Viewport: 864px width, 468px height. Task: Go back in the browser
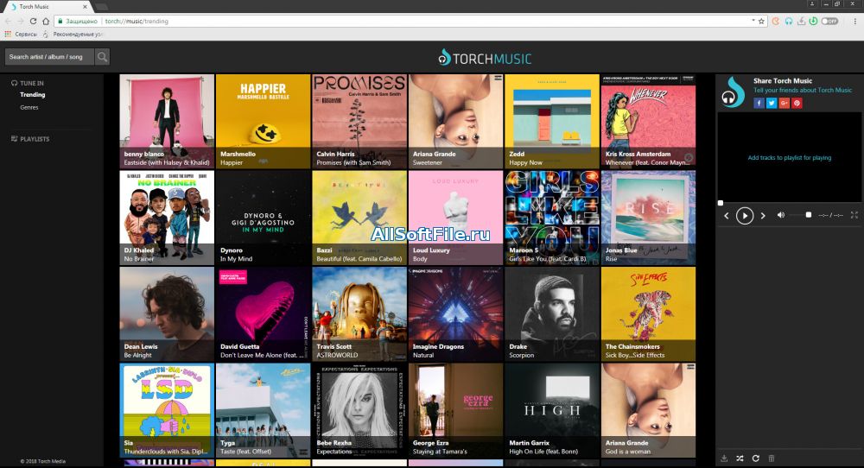[8, 21]
